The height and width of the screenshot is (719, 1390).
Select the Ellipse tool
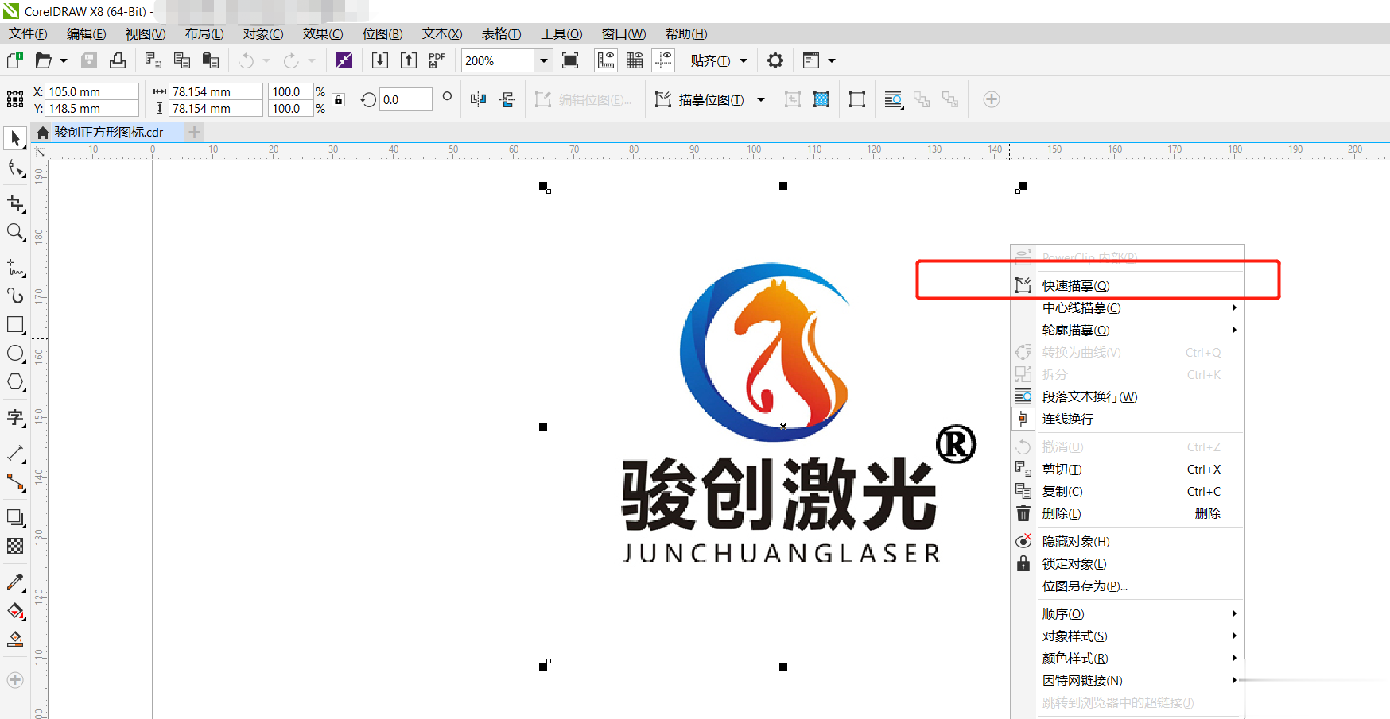15,354
